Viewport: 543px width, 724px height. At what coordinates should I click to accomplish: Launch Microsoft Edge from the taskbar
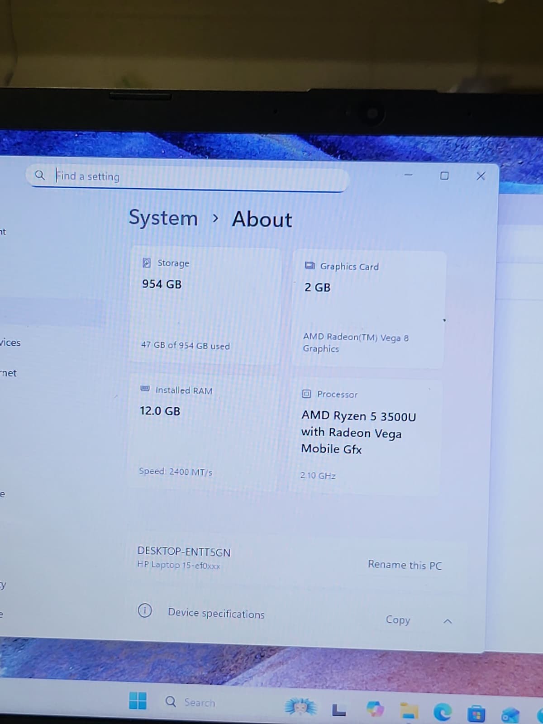coord(443,713)
